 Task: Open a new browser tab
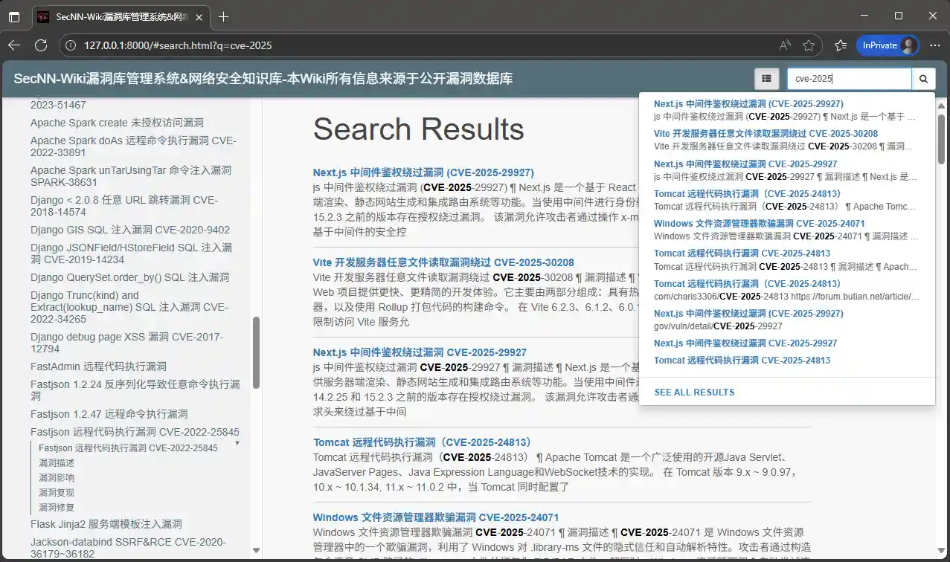(x=223, y=16)
